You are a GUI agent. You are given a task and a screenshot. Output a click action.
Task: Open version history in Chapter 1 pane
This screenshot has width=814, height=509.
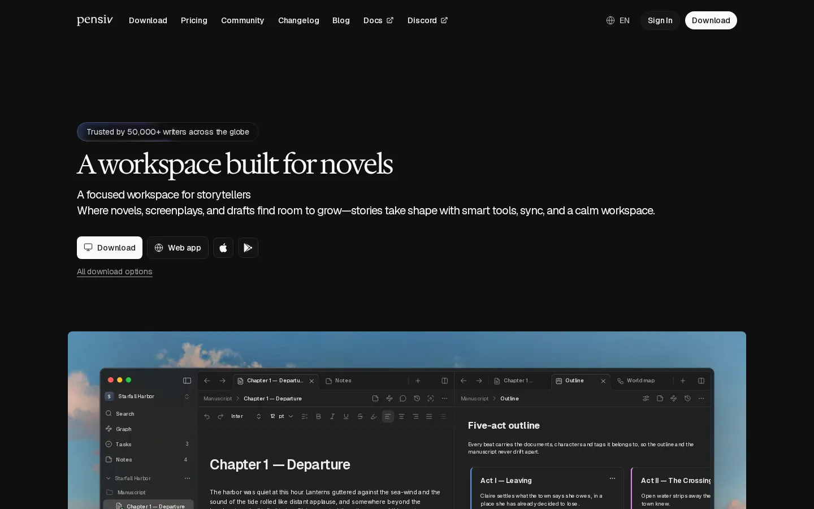pos(417,398)
